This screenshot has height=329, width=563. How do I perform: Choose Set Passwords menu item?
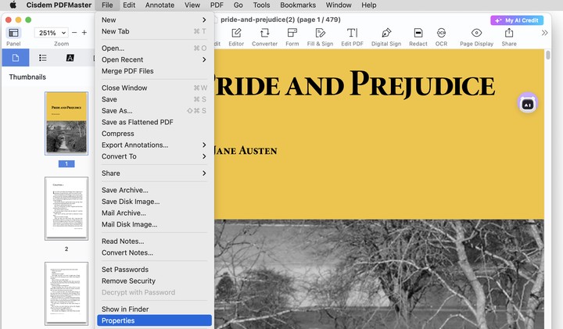(x=154, y=270)
